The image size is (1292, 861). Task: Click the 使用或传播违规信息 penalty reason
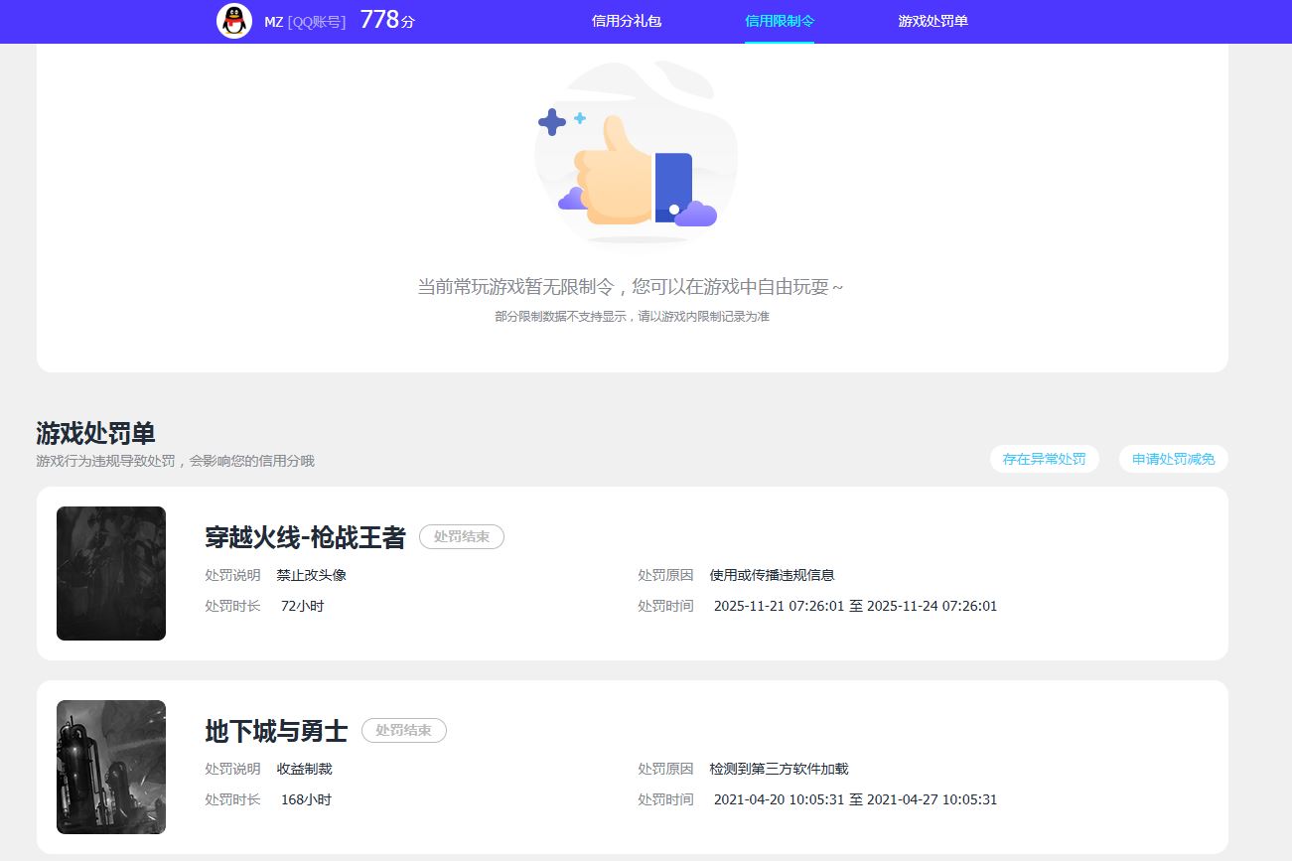[773, 575]
